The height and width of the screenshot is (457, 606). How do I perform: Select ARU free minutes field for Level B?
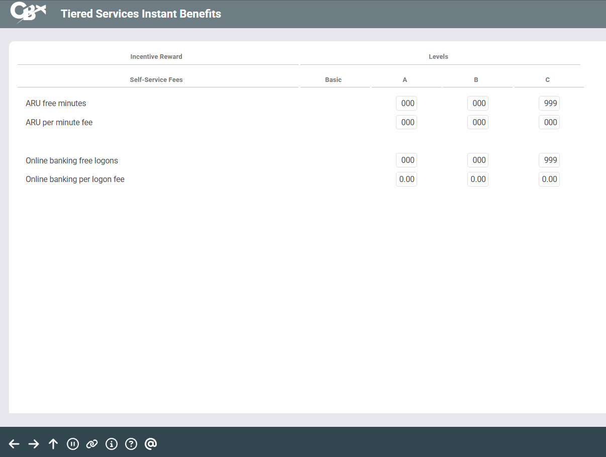pyautogui.click(x=478, y=104)
